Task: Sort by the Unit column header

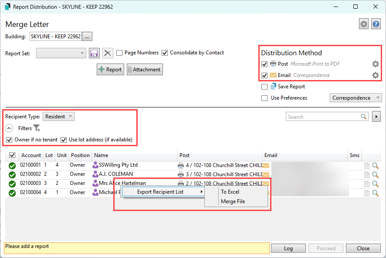Action: [x=62, y=155]
